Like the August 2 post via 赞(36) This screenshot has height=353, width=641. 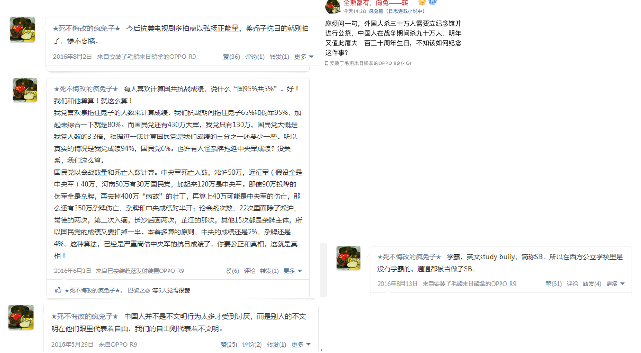point(231,57)
